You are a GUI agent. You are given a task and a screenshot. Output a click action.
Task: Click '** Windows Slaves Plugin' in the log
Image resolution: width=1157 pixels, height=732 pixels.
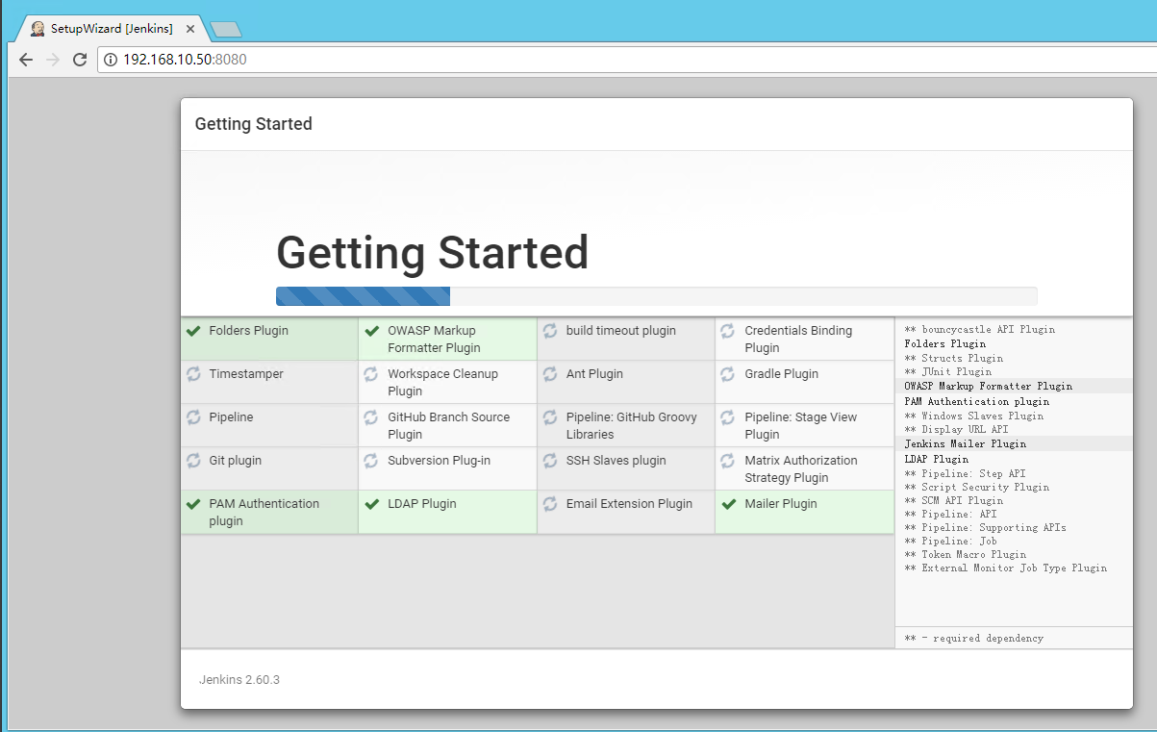[974, 416]
